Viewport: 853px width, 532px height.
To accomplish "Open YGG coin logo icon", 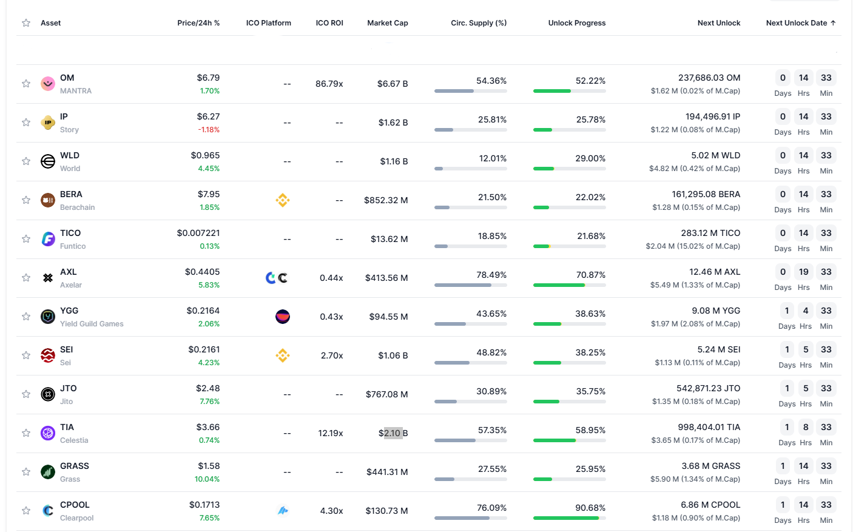I will tap(48, 317).
